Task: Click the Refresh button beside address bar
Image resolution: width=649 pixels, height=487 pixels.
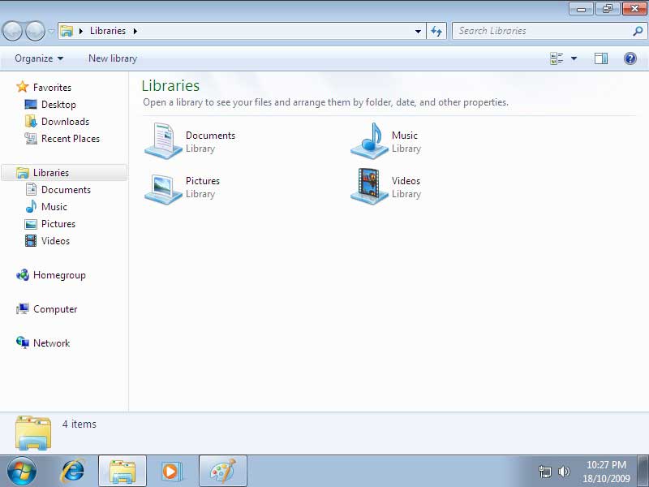Action: [x=436, y=31]
